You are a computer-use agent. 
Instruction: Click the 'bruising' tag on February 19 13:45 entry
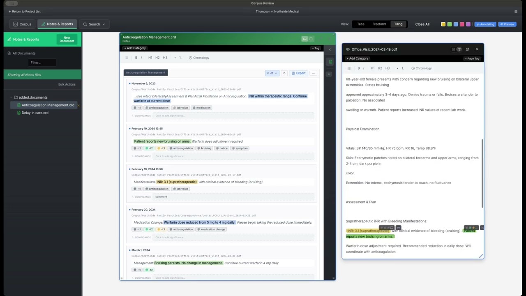[204, 148]
